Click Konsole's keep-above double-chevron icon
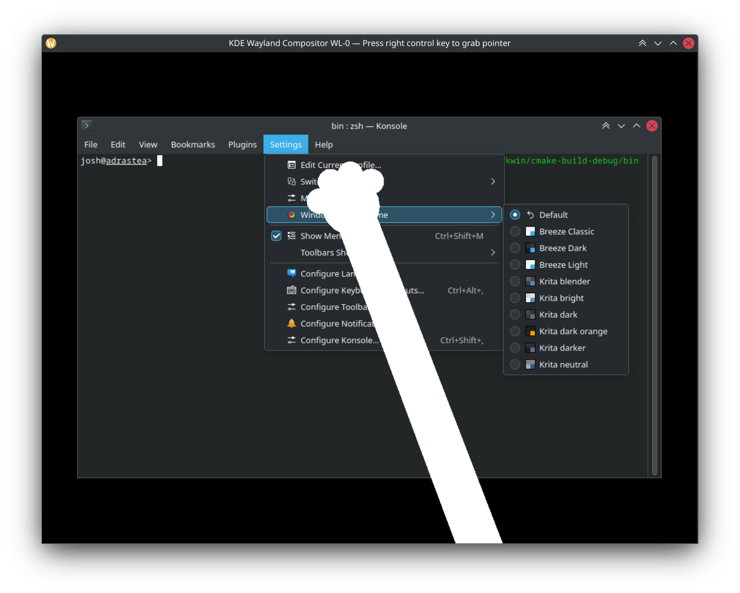Screen dimensions: 740x593 click(606, 126)
